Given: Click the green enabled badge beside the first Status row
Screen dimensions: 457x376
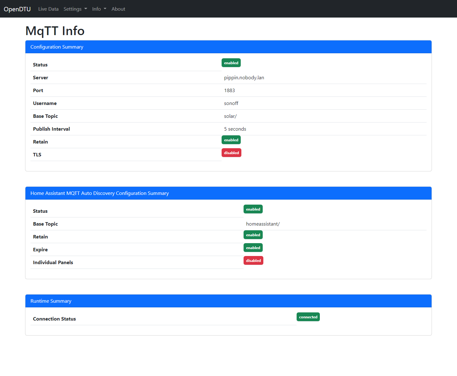Looking at the screenshot, I should click(x=231, y=63).
